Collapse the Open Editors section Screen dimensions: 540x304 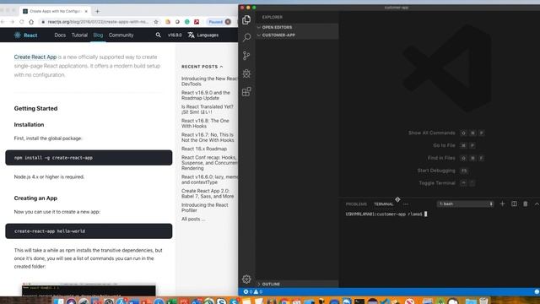297,27
